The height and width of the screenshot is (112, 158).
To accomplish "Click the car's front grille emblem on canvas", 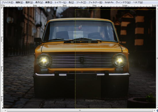I will 82,60.
